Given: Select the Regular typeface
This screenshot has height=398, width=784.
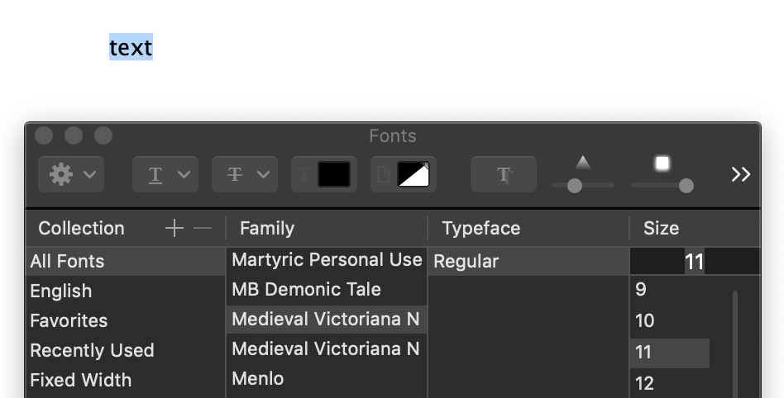Looking at the screenshot, I should point(466,261).
